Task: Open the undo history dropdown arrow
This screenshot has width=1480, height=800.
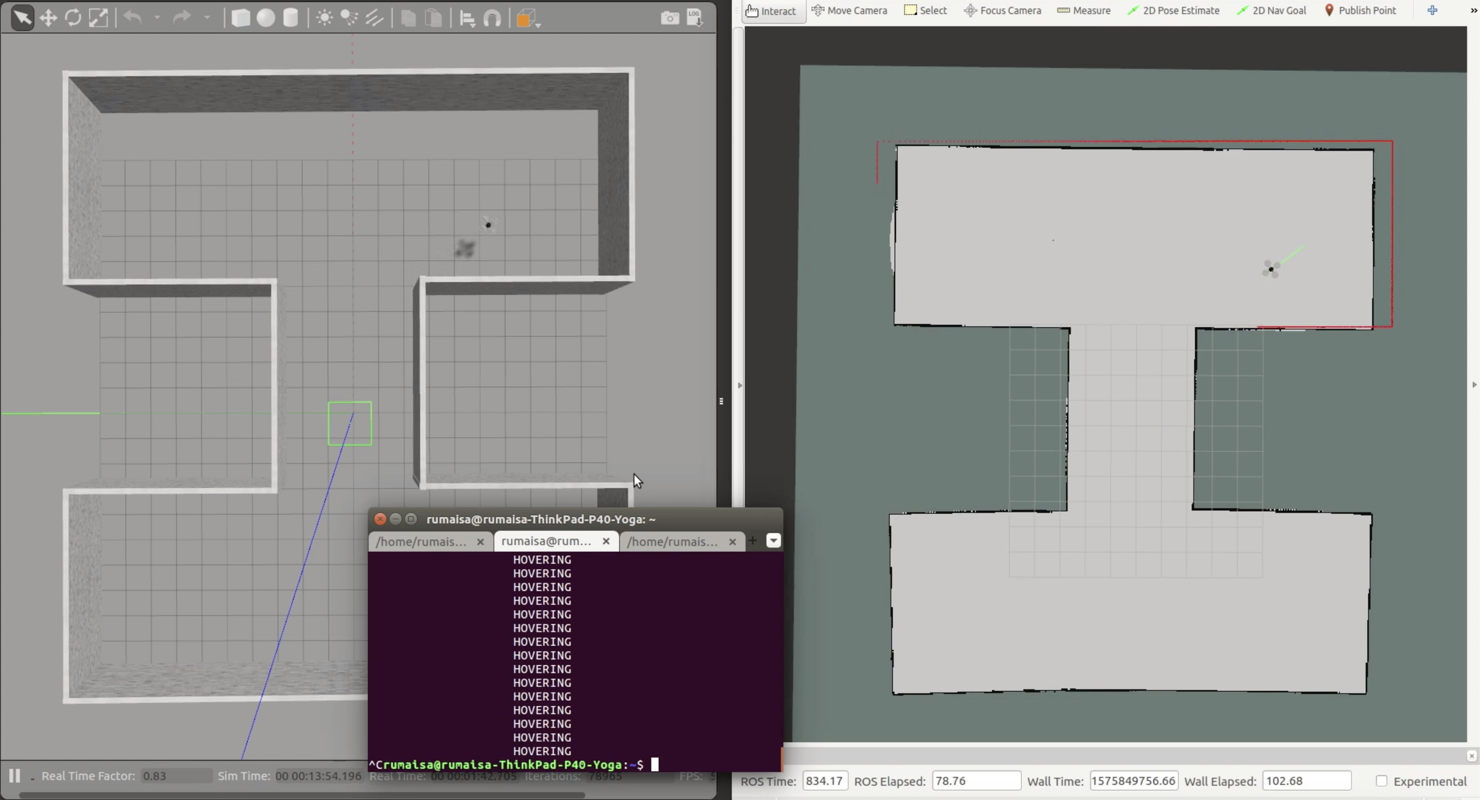Action: pyautogui.click(x=157, y=18)
